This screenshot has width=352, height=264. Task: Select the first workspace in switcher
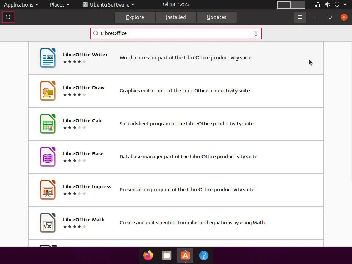[284, 5]
